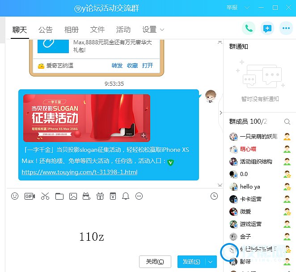Image resolution: width=296 pixels, height=272 pixels.
Task: Click chat scroll up arrow
Action: click(220, 42)
